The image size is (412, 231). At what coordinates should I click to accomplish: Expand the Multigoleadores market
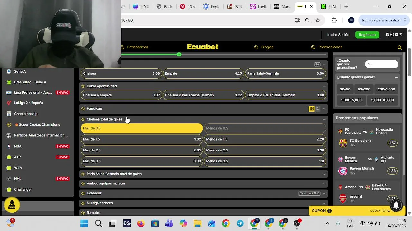click(x=324, y=203)
